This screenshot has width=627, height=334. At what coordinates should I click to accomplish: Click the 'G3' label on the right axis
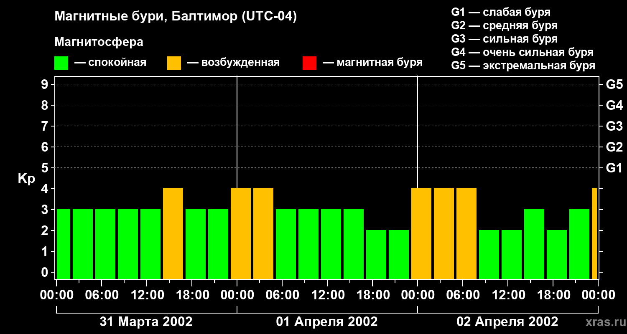[614, 126]
